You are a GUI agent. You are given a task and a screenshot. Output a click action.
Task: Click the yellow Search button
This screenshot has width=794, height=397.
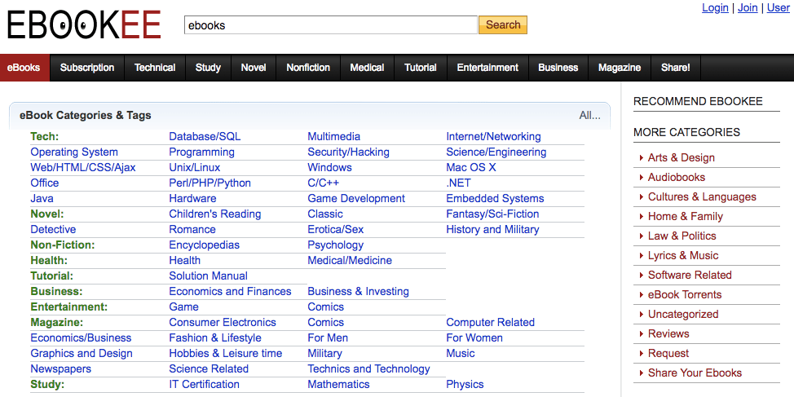pos(503,24)
